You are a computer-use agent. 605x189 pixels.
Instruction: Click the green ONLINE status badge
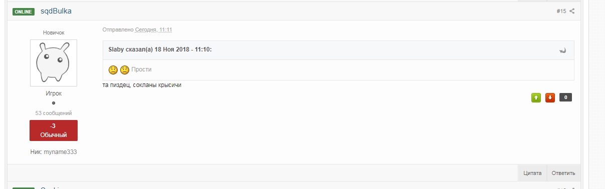[x=24, y=11]
